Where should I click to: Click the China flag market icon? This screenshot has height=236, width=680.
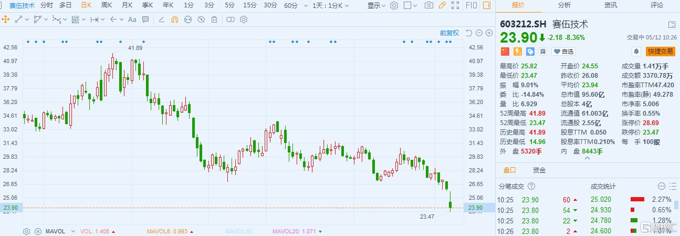[x=504, y=52]
